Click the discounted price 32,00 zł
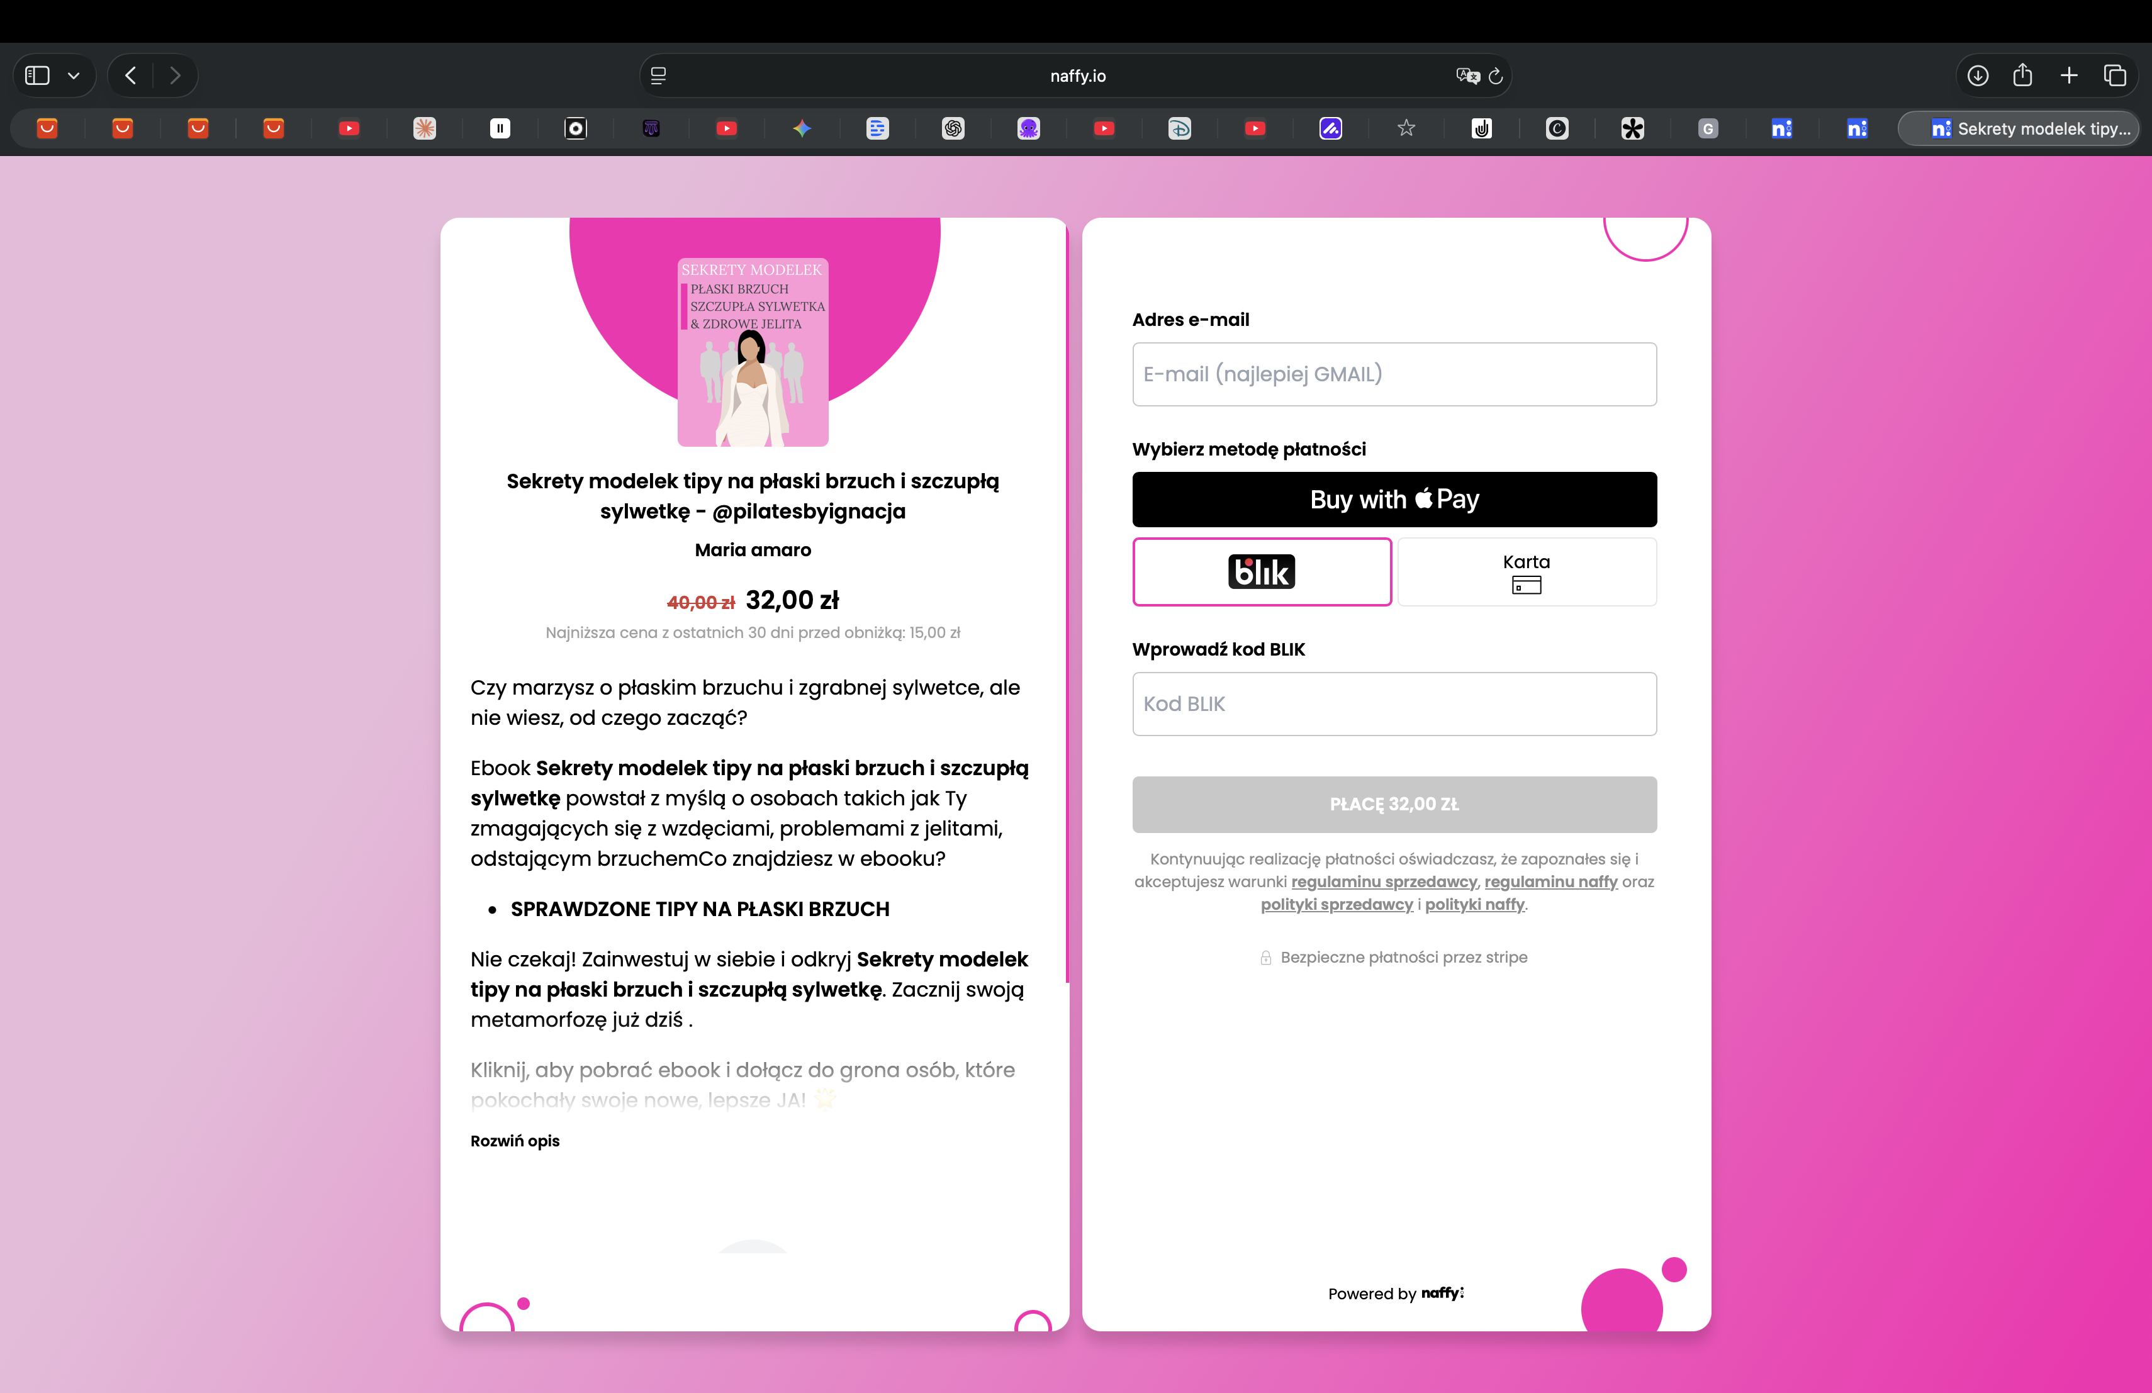The width and height of the screenshot is (2152, 1393). click(x=792, y=600)
